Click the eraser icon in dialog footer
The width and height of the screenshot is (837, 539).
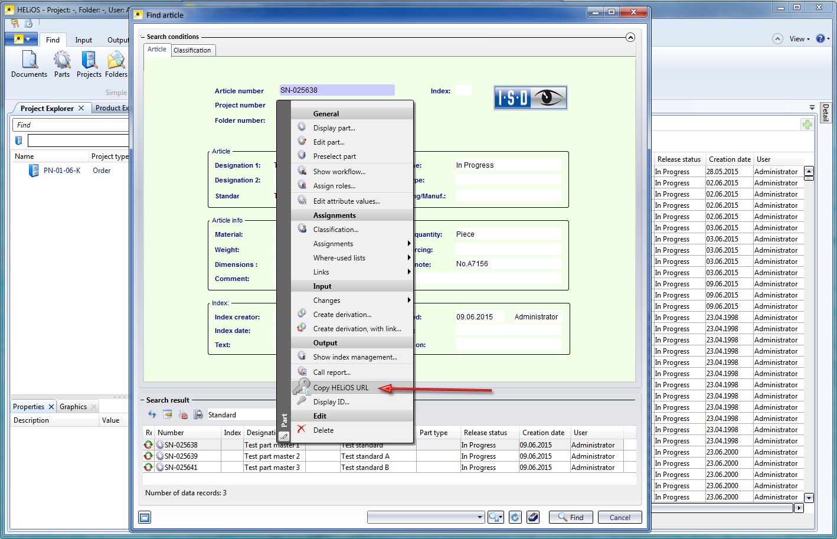pyautogui.click(x=533, y=517)
